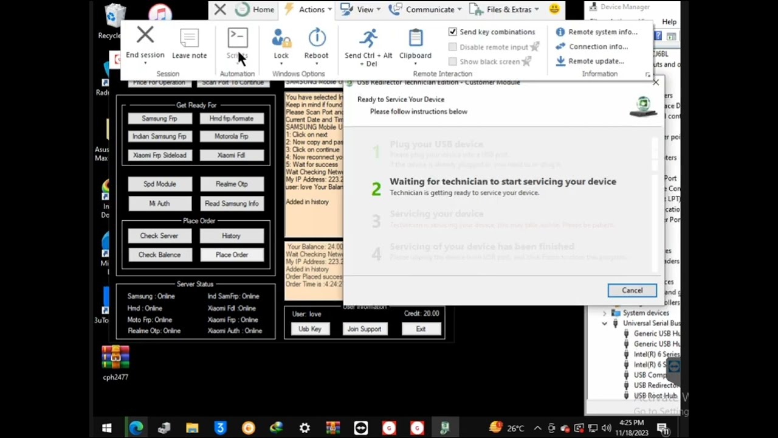This screenshot has width=778, height=438.
Task: Open Settings gear in the taskbar
Action: (305, 428)
